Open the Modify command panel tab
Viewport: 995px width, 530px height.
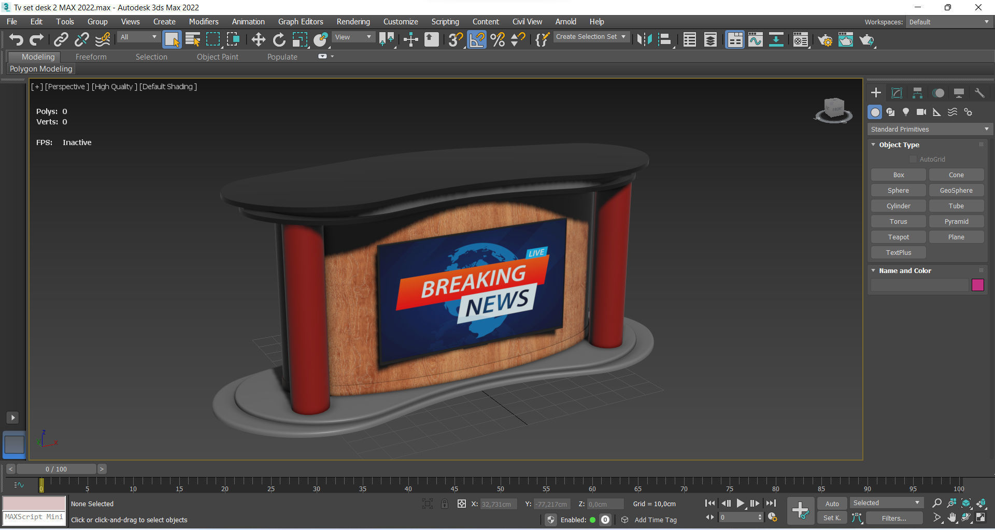tap(897, 93)
